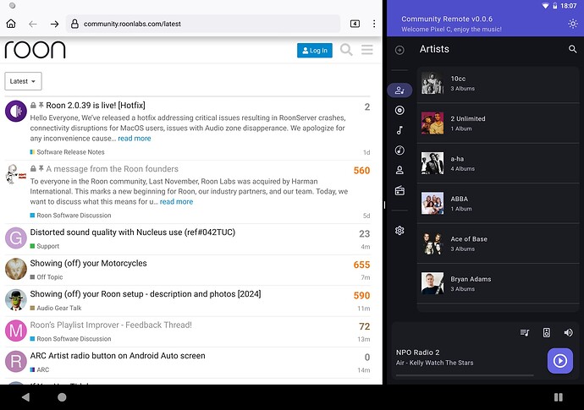This screenshot has width=584, height=410.
Task: Click the Bryan Adams artist photo
Action: [x=432, y=283]
